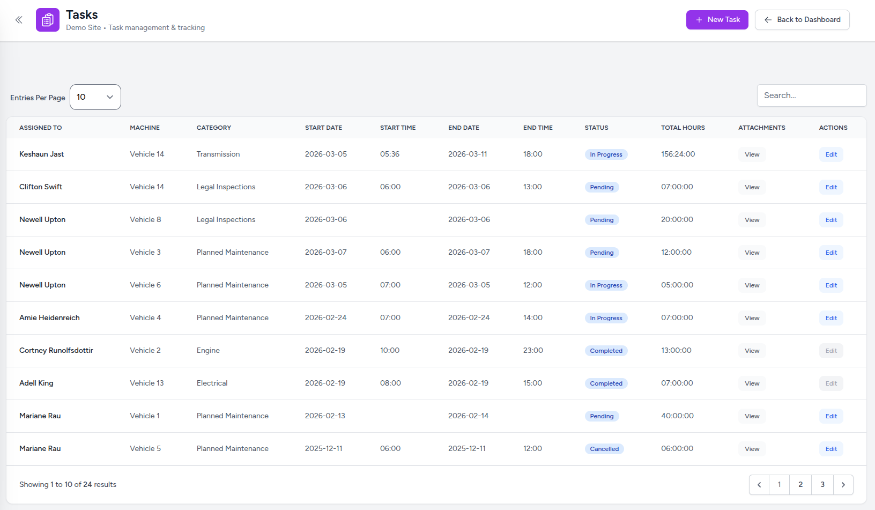Click the plus icon on New Task
This screenshot has height=510, width=875.
pos(699,19)
